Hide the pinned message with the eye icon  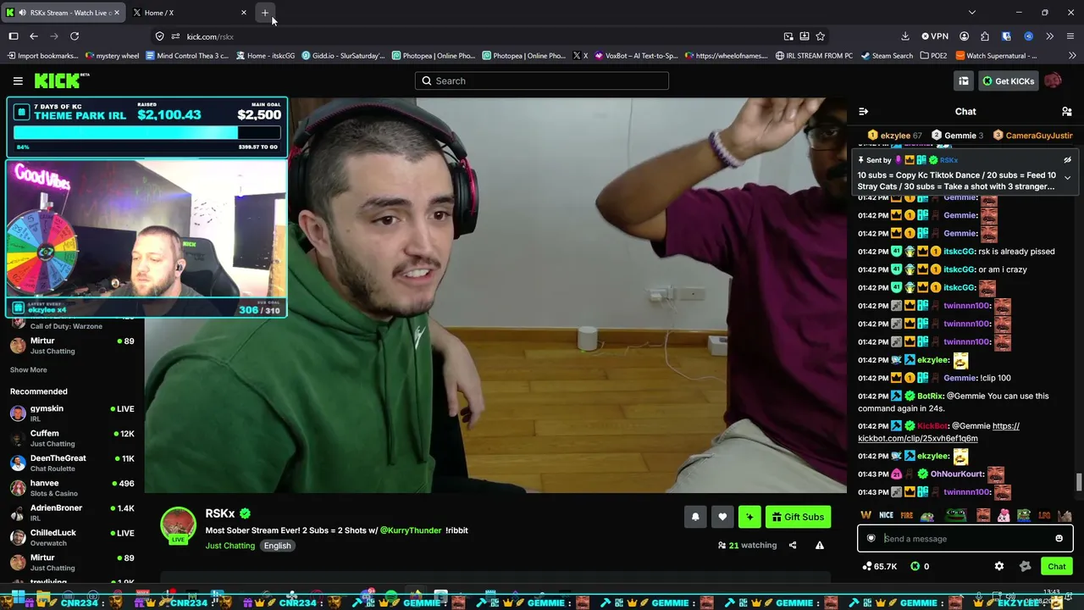pos(1067,160)
